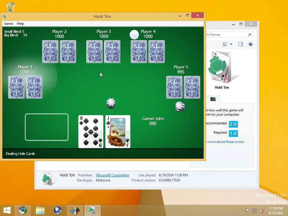Click the Recommended score 2.0 badge
This screenshot has height=216, width=288.
[233, 124]
